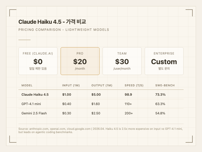Sort by the Input (1M) column header

[71, 85]
